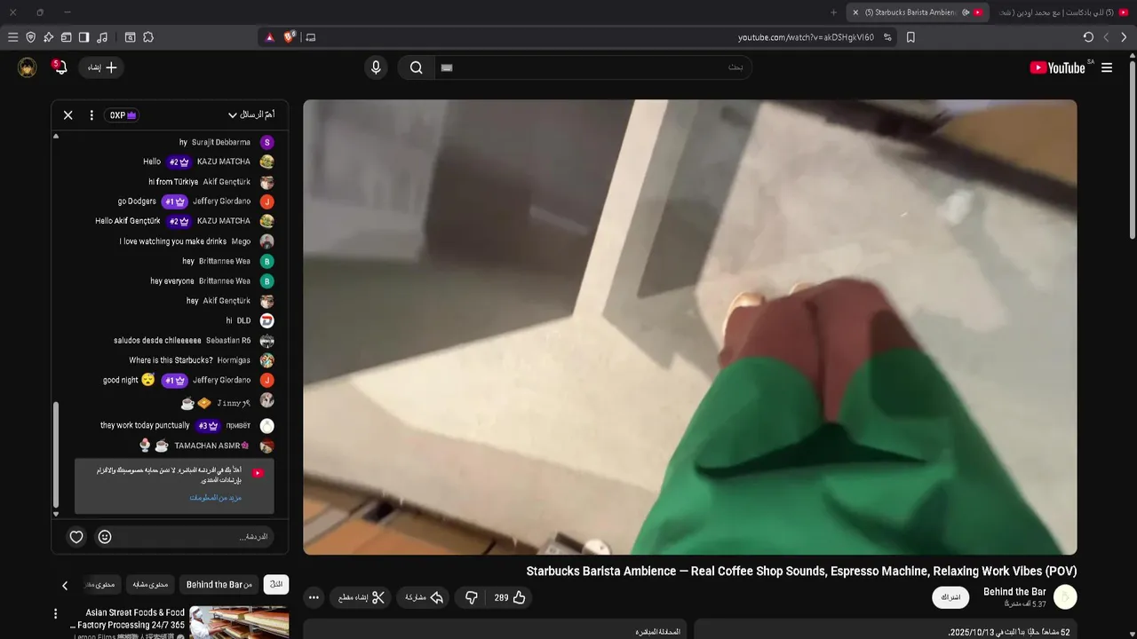
Task: Open options for Asian Street Foods video
Action: [56, 614]
